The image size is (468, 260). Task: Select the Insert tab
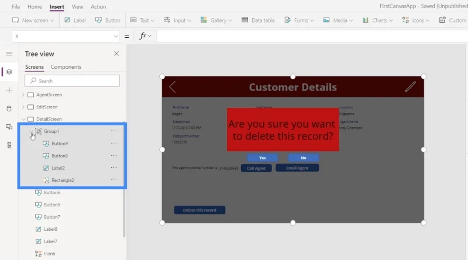click(x=57, y=6)
